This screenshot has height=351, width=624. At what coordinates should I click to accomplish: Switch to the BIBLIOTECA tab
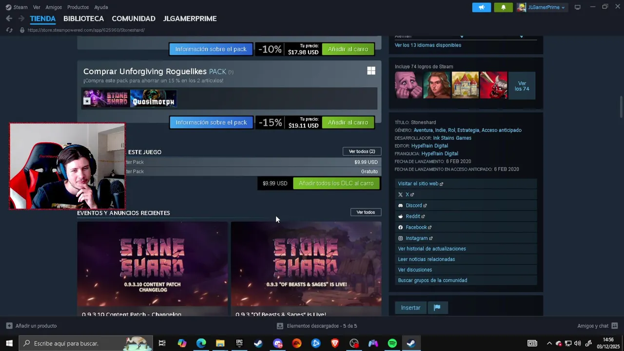83,19
